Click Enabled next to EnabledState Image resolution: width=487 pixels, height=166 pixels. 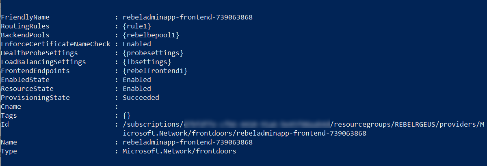[x=136, y=80]
